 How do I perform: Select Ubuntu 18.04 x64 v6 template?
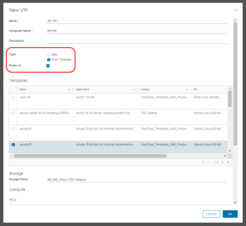(13, 129)
